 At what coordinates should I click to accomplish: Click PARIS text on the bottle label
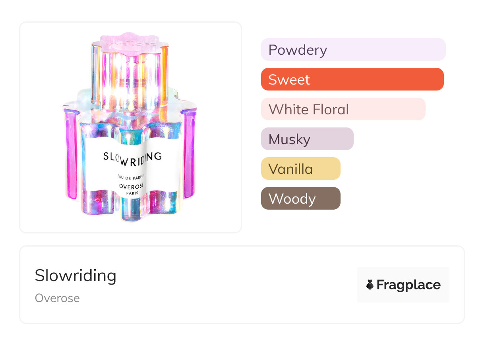pos(132,193)
